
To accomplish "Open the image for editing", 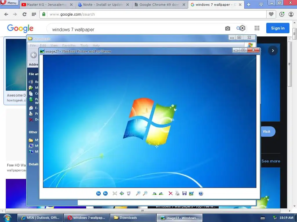I will click(191, 193).
